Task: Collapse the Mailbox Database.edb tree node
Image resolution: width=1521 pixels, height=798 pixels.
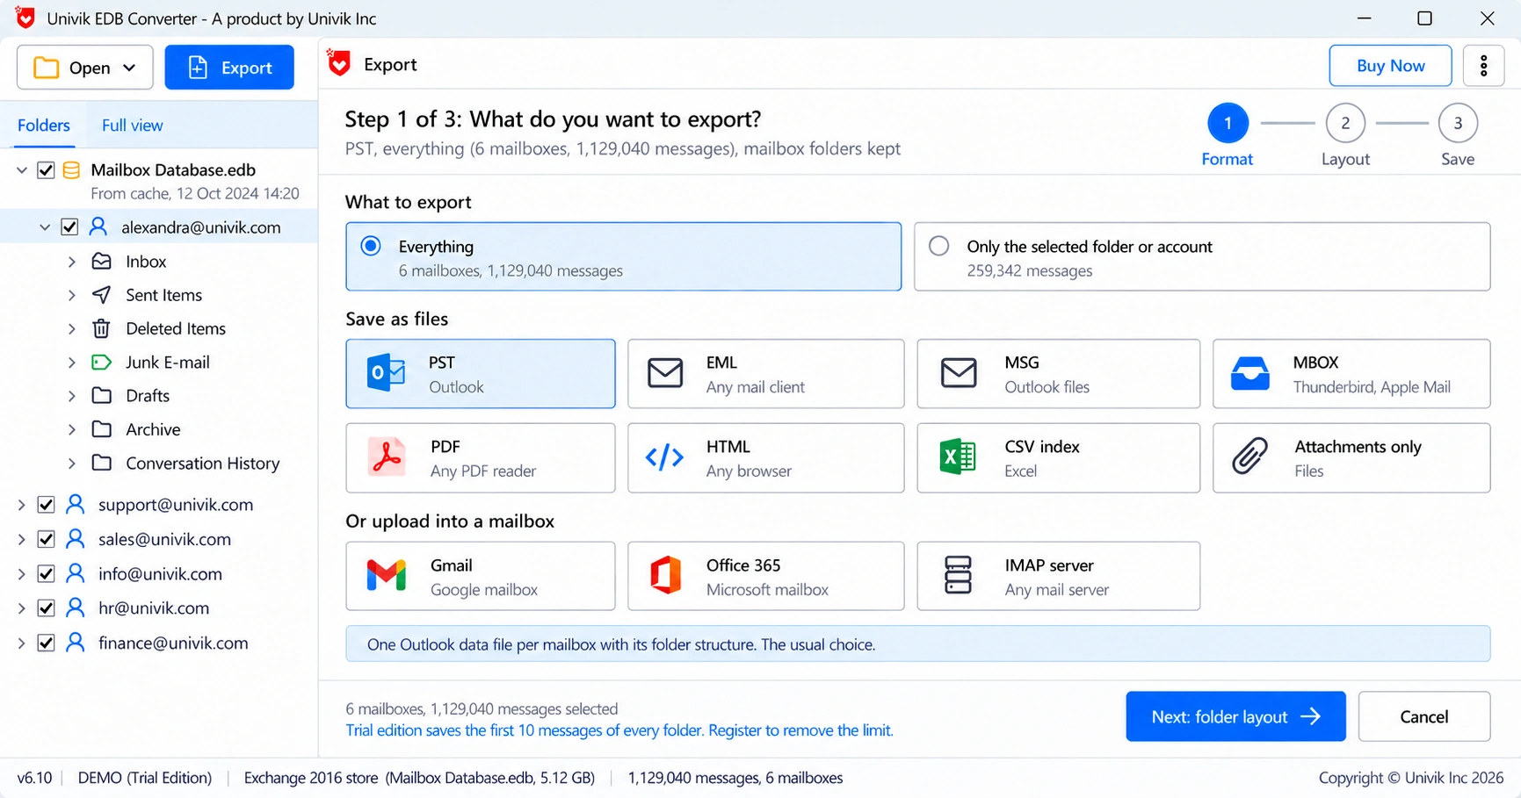Action: (22, 170)
